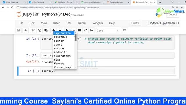The width and height of the screenshot is (186, 105).
Task: Open the Edit menu
Action: click(x=32, y=23)
